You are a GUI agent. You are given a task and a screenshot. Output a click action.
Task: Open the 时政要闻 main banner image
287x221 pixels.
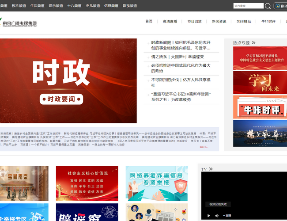pyautogui.click(x=68, y=81)
